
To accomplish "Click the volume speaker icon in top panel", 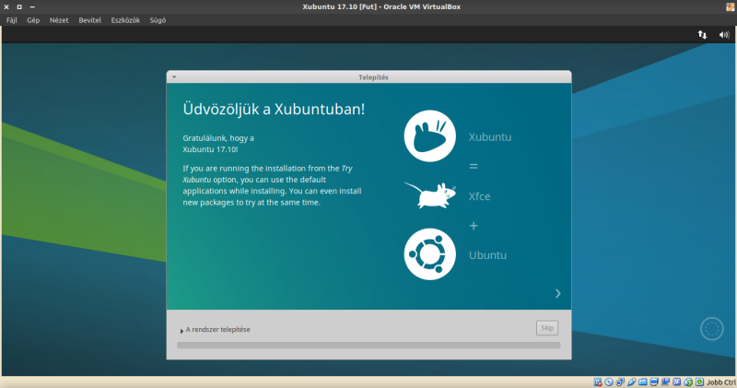I will [x=723, y=34].
